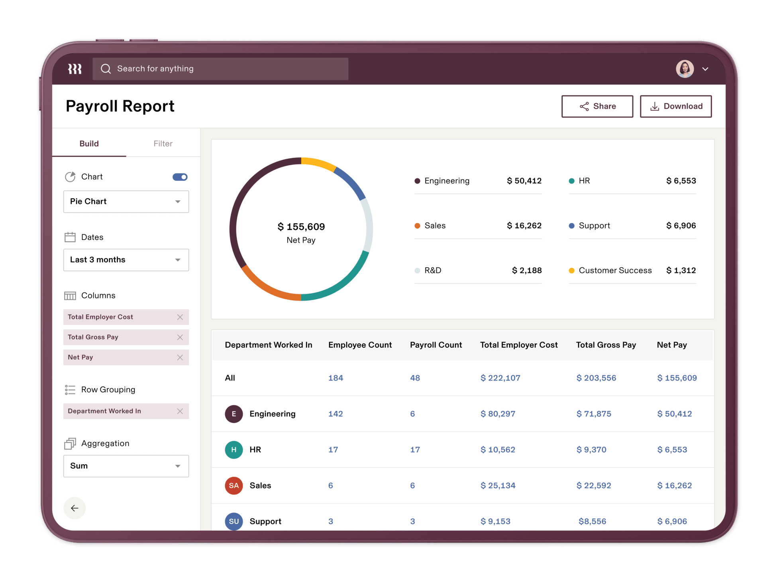The image size is (781, 571).
Task: Click the back arrow at bottom of sidebar
Action: point(75,508)
